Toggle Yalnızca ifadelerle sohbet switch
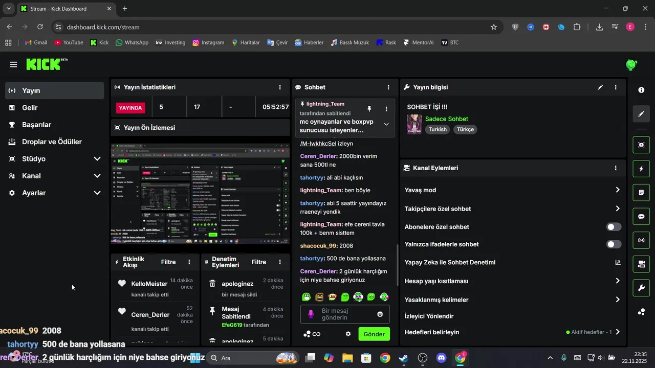The image size is (655, 368). point(614,244)
